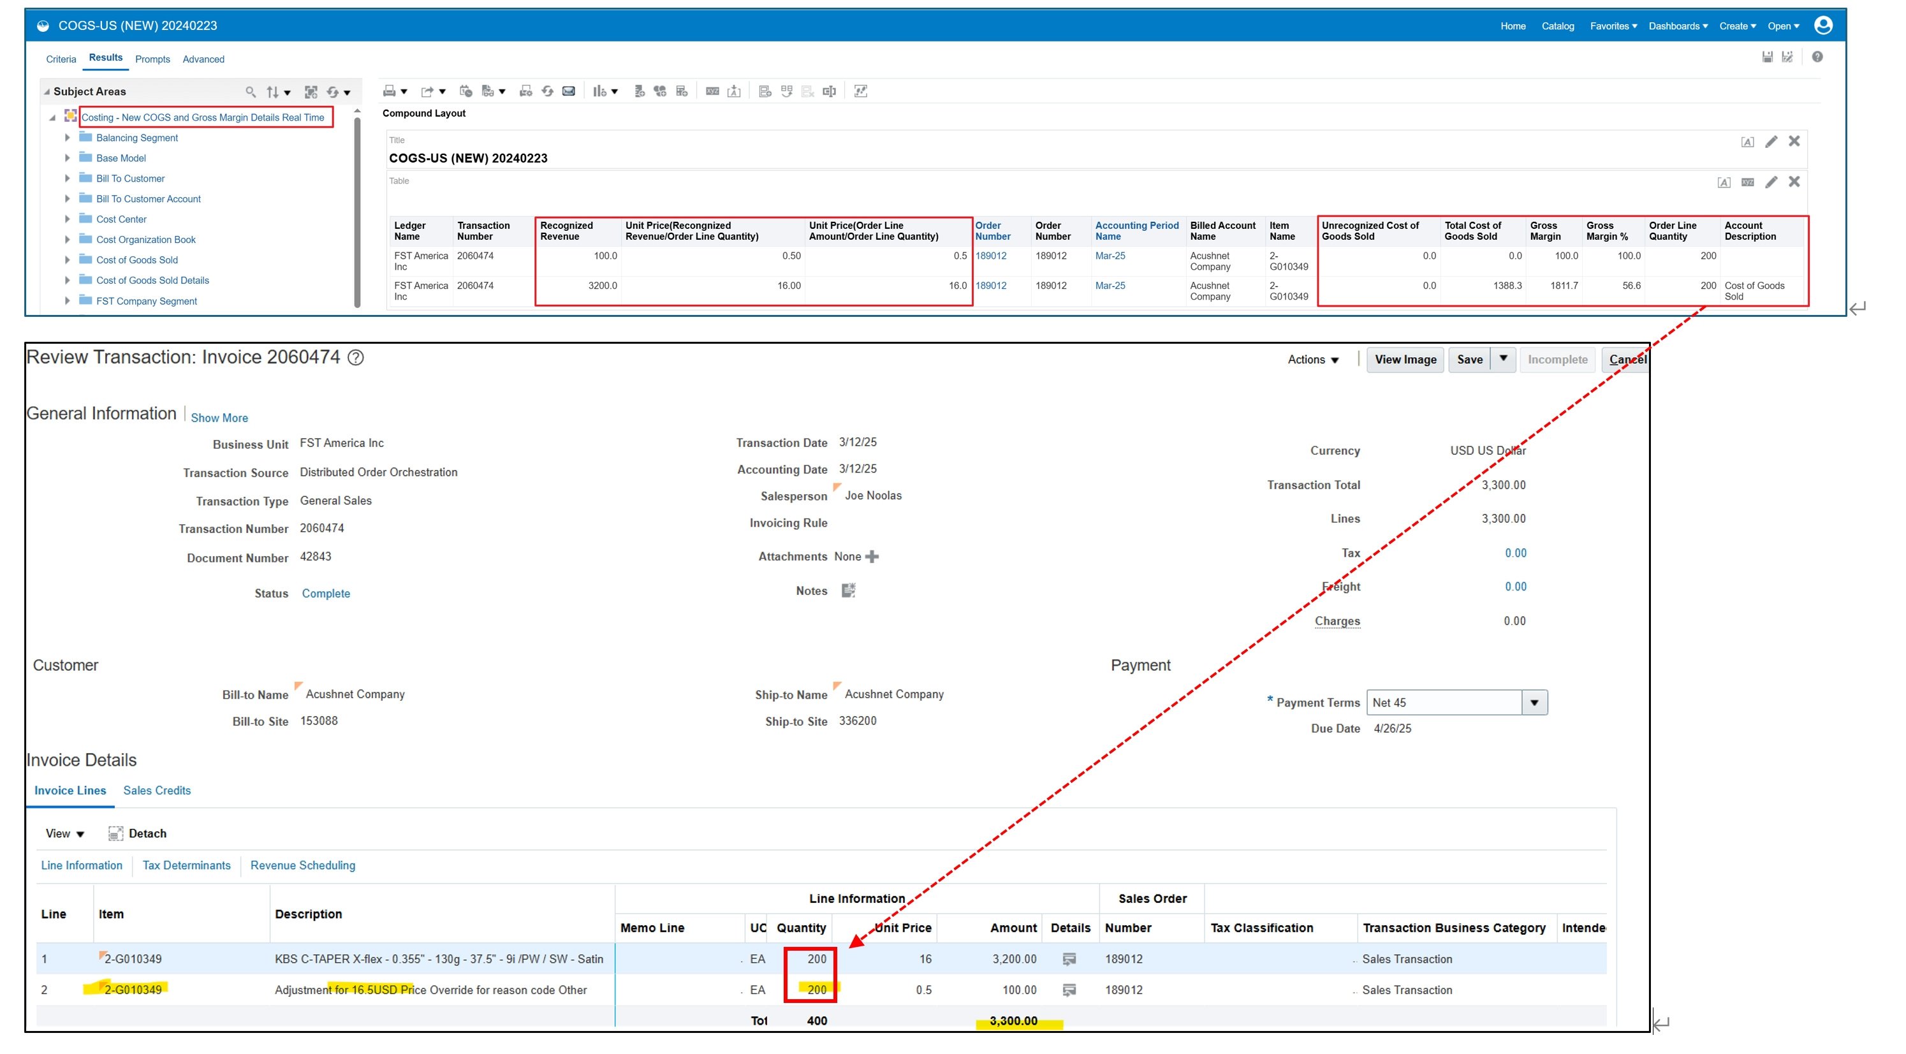Click the Detach button in Invoice Lines

coord(138,833)
